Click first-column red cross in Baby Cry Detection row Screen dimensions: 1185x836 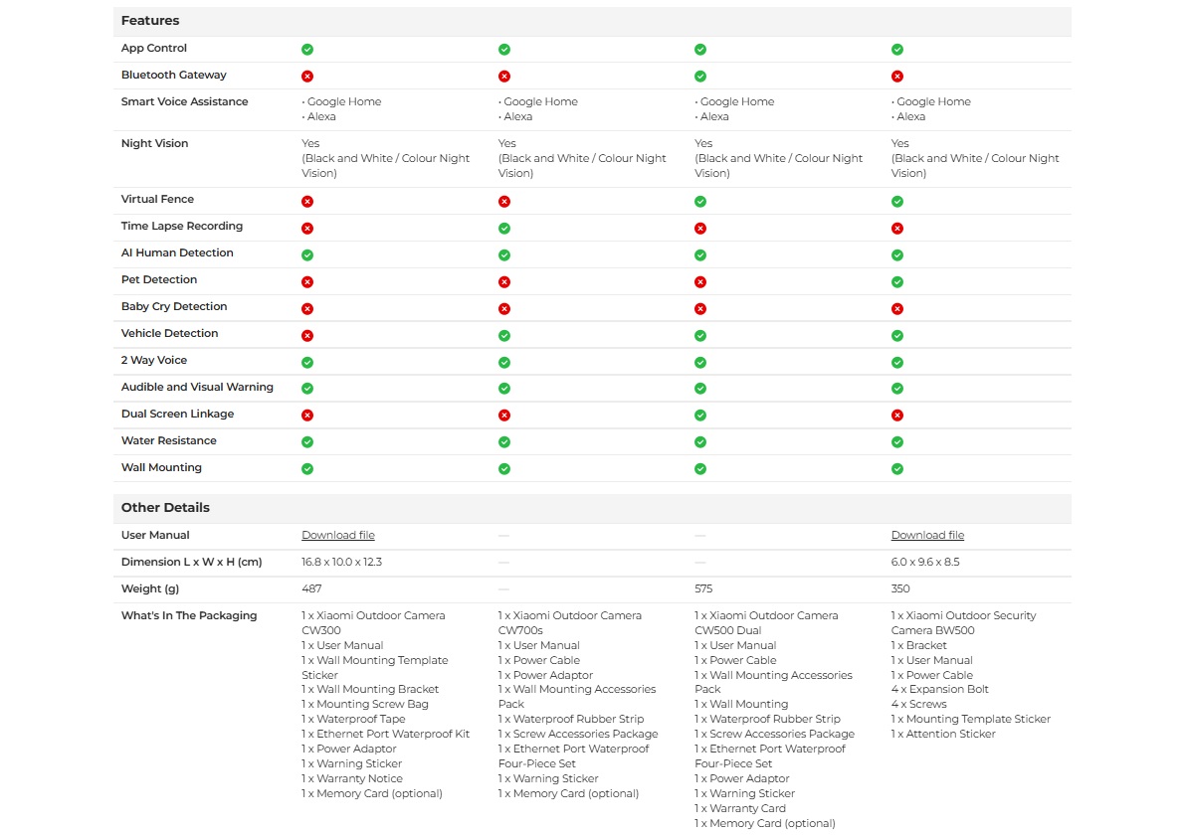[x=307, y=309]
